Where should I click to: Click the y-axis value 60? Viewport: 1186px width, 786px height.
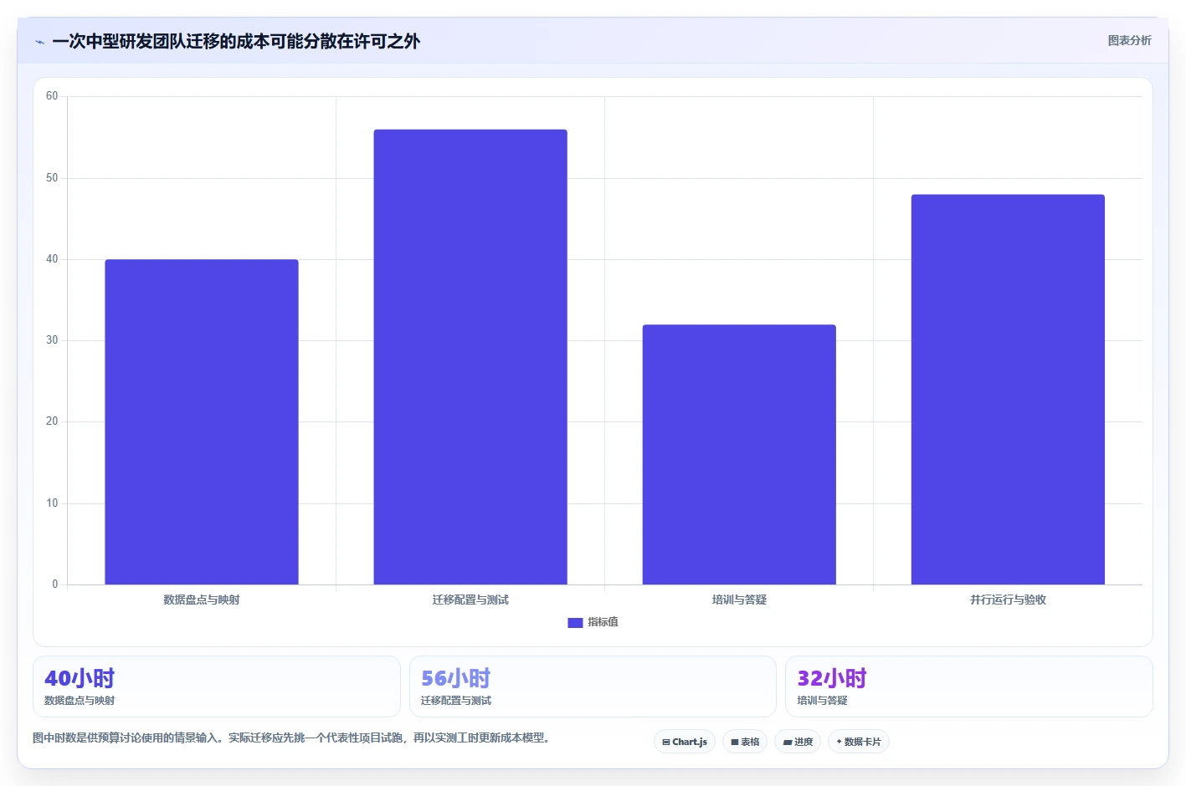(52, 96)
